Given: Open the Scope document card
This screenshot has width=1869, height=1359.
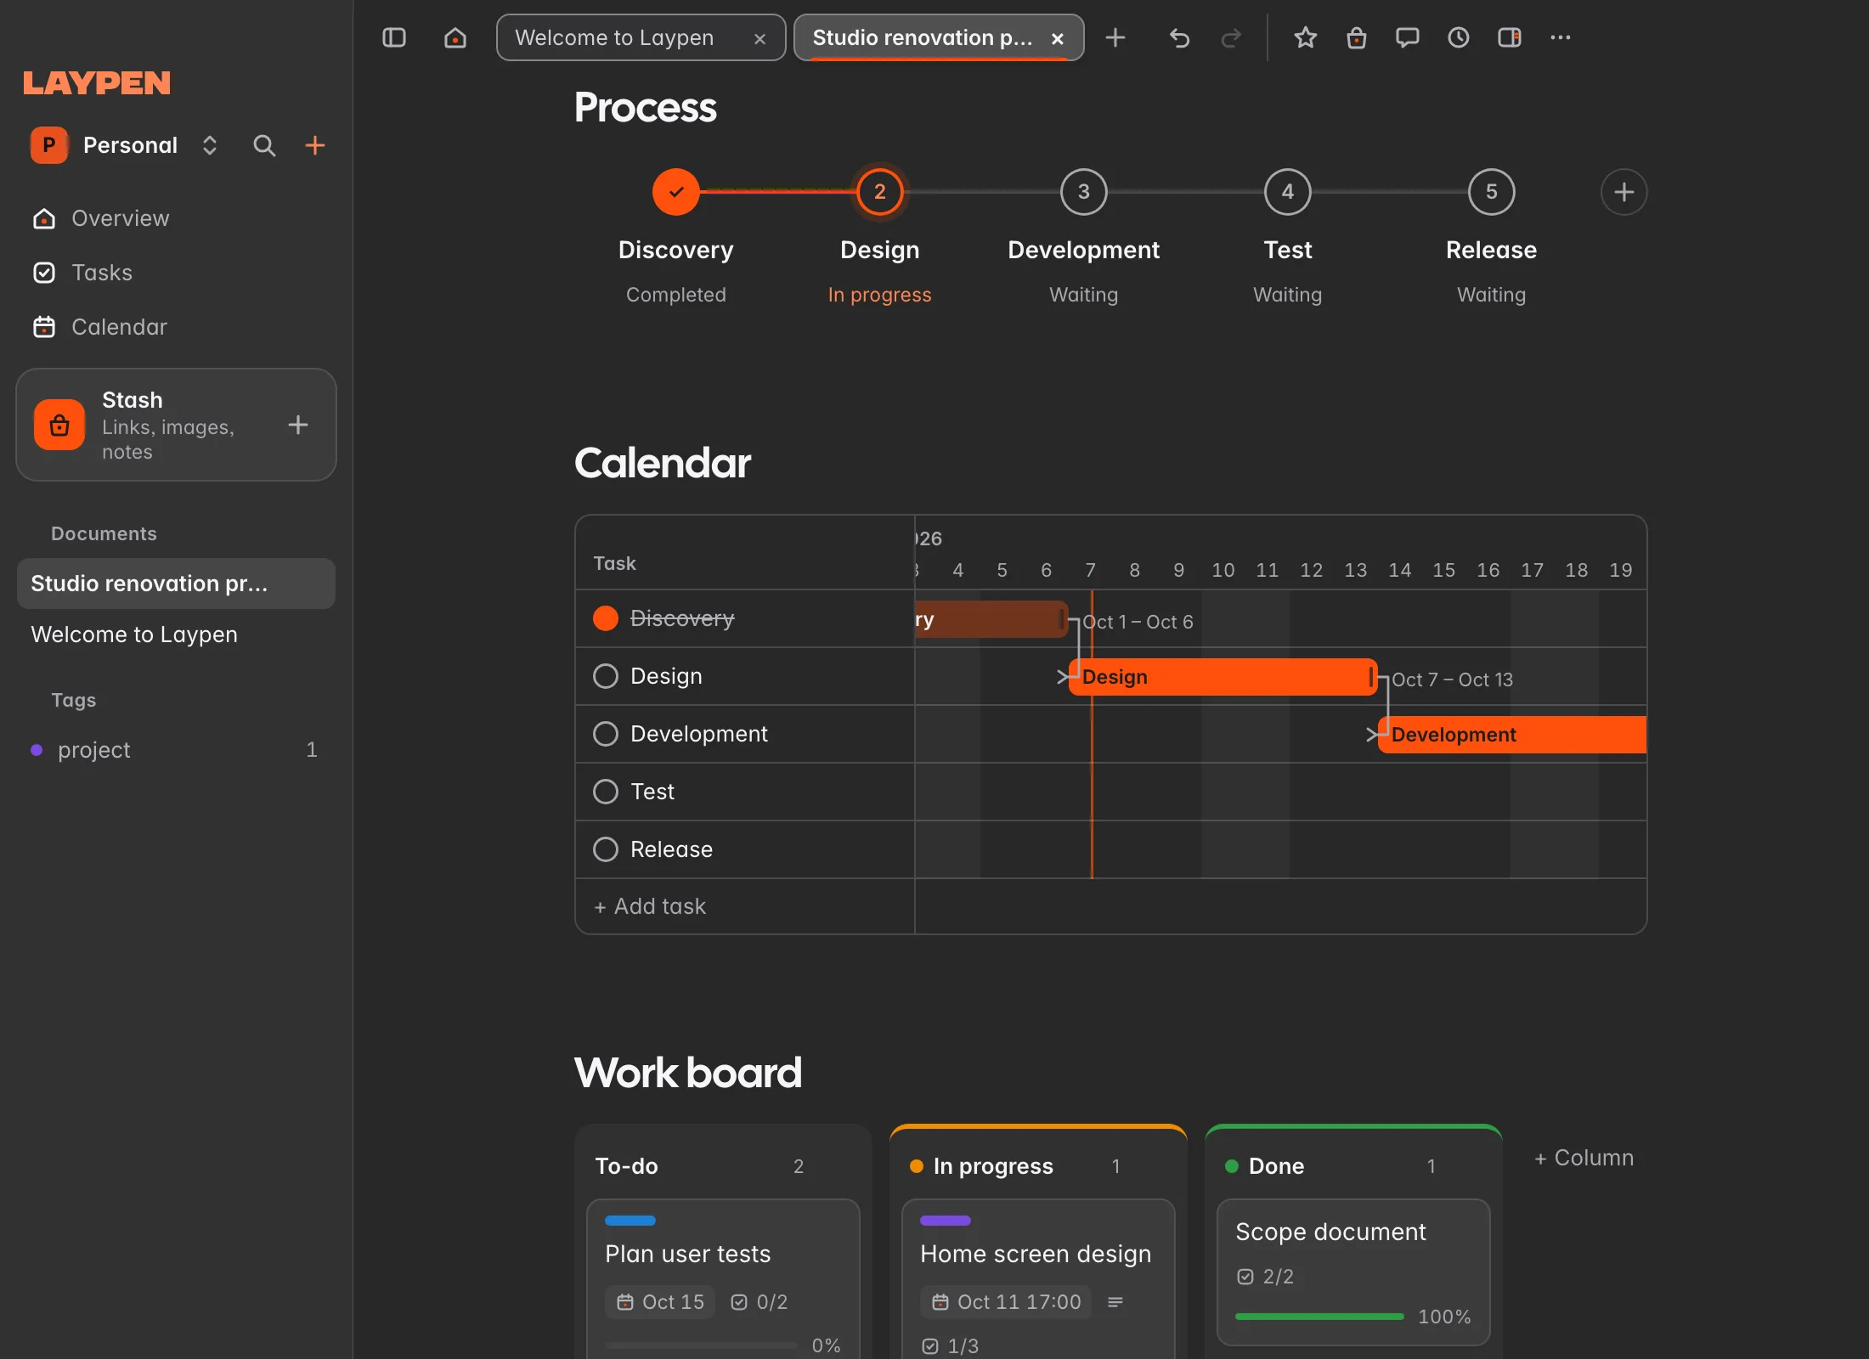Looking at the screenshot, I should coord(1353,1272).
